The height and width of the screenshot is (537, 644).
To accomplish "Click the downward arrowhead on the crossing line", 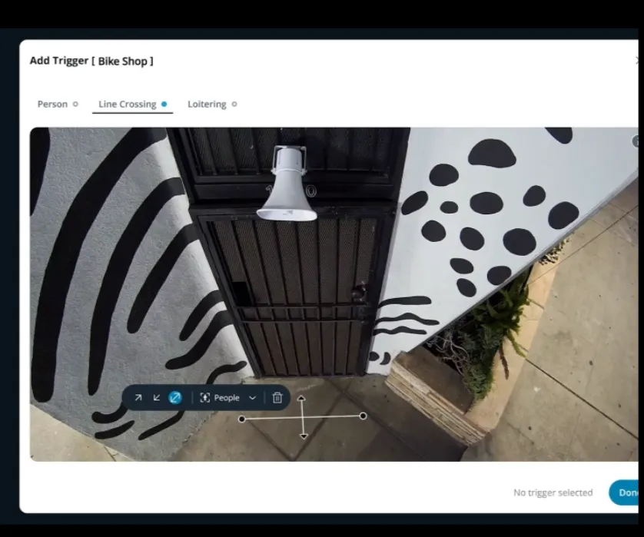I will (303, 436).
